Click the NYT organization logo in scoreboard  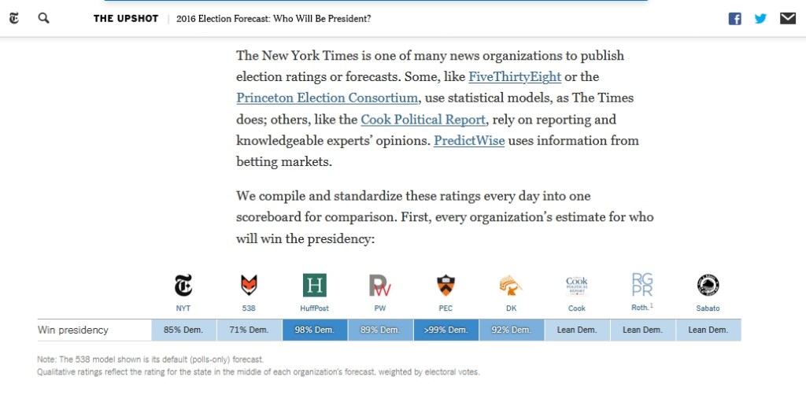coord(183,285)
